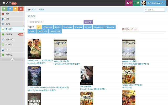Click the green bookmark reading icon

coord(3,34)
